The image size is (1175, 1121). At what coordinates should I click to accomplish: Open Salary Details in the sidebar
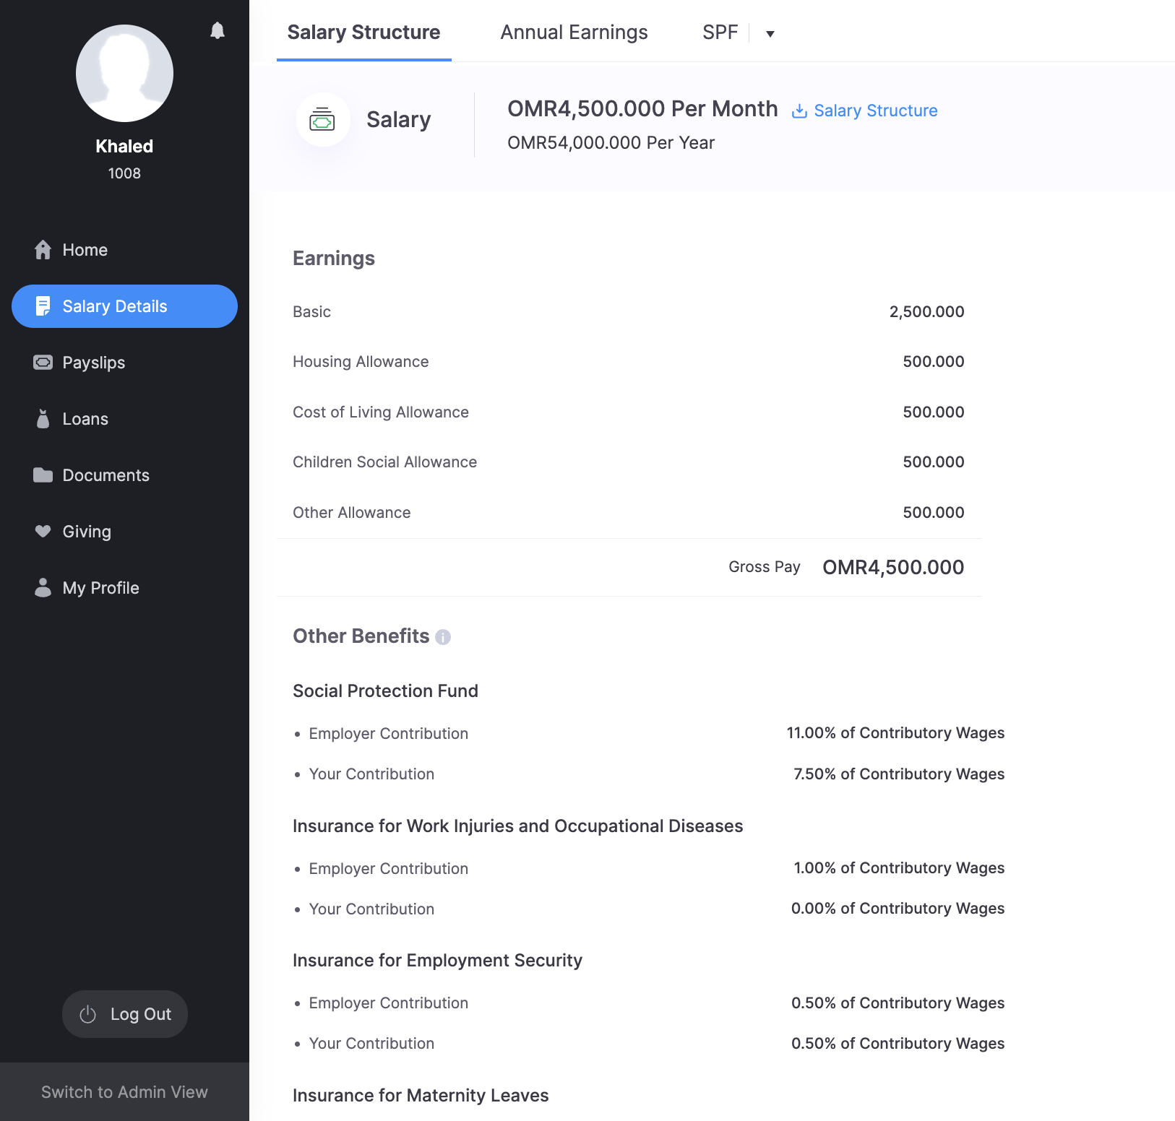(124, 306)
